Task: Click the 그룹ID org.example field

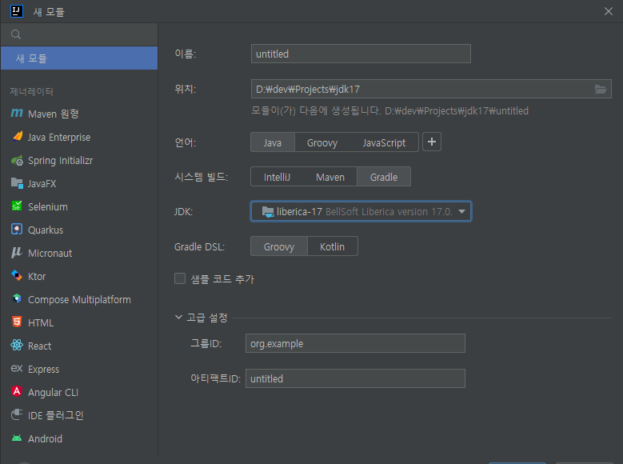Action: coord(355,343)
